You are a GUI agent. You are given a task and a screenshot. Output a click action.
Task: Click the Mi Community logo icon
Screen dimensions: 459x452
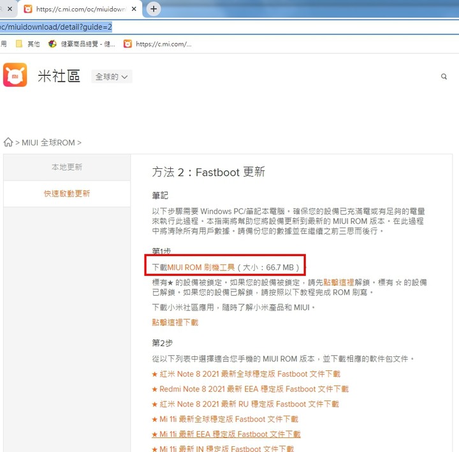(15, 75)
